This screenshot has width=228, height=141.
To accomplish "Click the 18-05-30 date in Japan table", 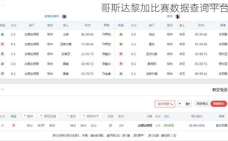I will pyautogui.click(x=201, y=34).
